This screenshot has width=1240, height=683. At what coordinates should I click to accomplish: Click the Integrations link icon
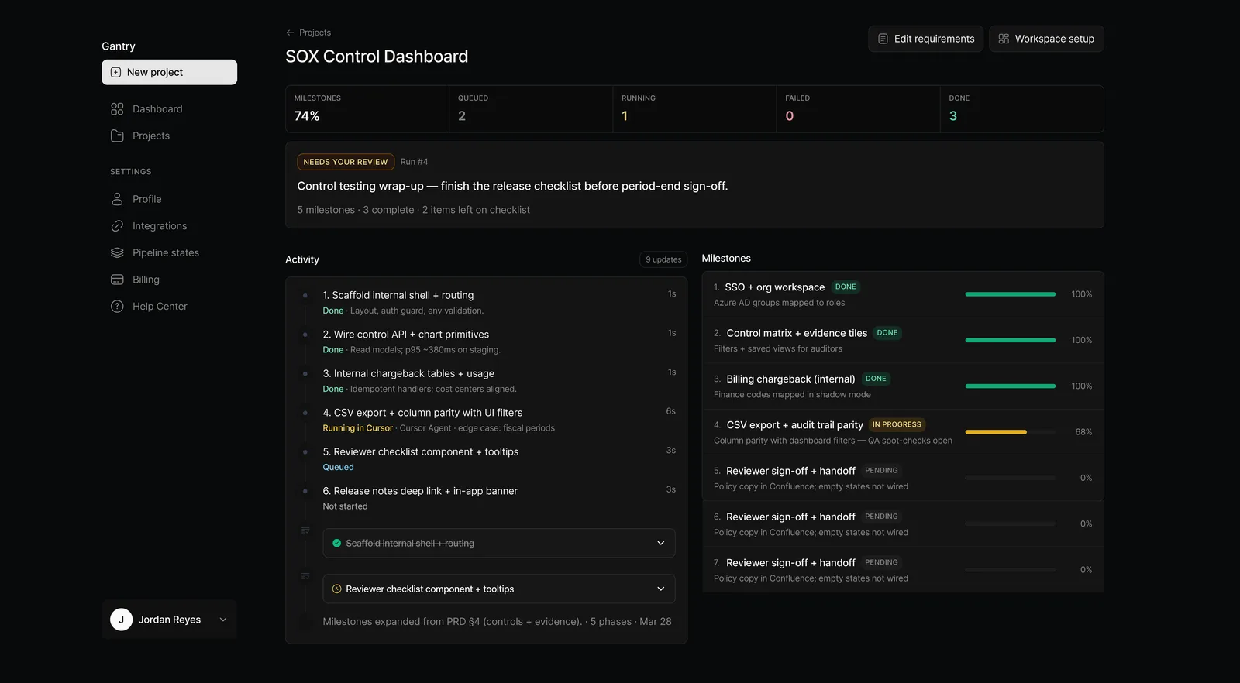pos(117,226)
